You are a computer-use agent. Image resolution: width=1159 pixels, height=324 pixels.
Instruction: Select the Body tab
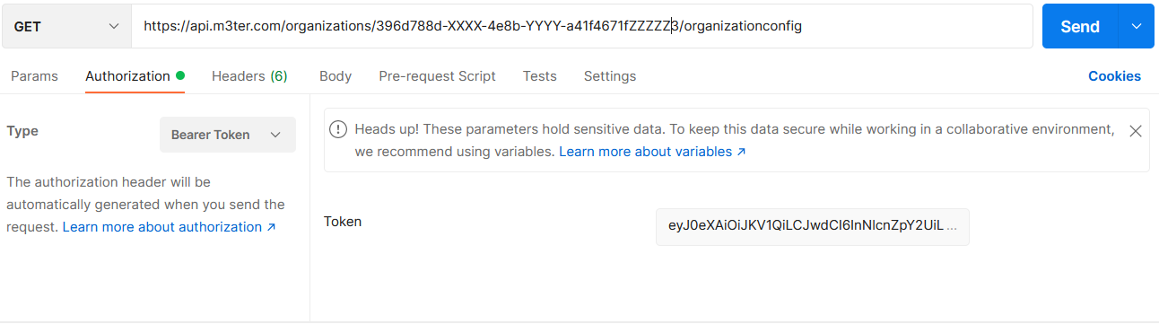pos(335,76)
